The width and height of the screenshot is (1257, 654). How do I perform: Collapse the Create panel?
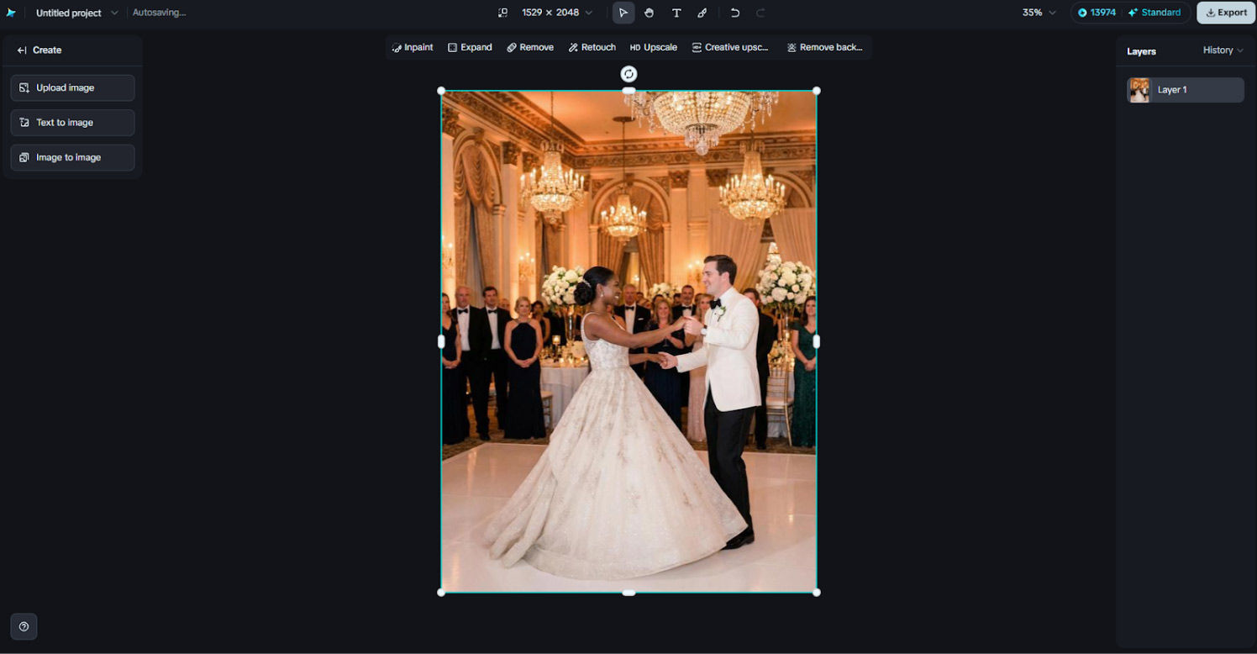click(x=22, y=50)
